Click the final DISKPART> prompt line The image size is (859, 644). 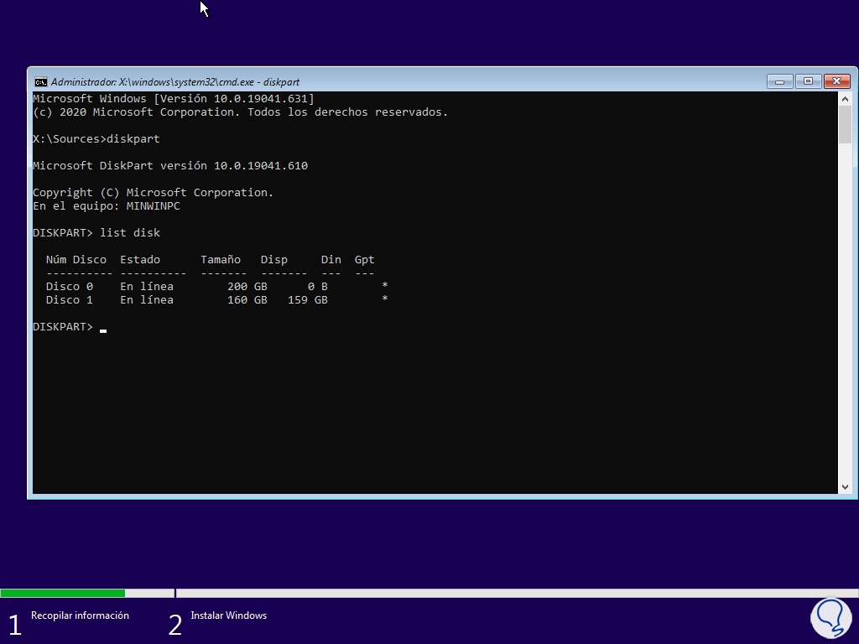70,327
